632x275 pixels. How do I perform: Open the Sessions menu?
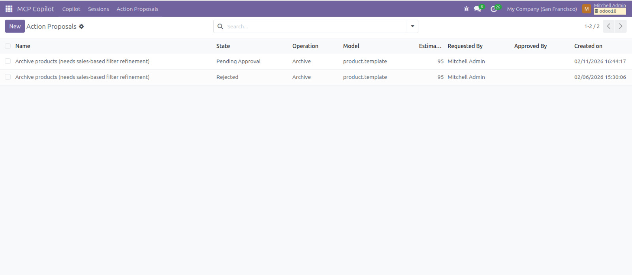click(98, 9)
